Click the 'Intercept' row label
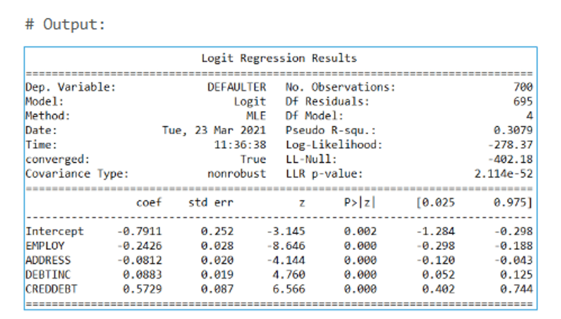Image resolution: width=561 pixels, height=319 pixels. click(x=55, y=231)
